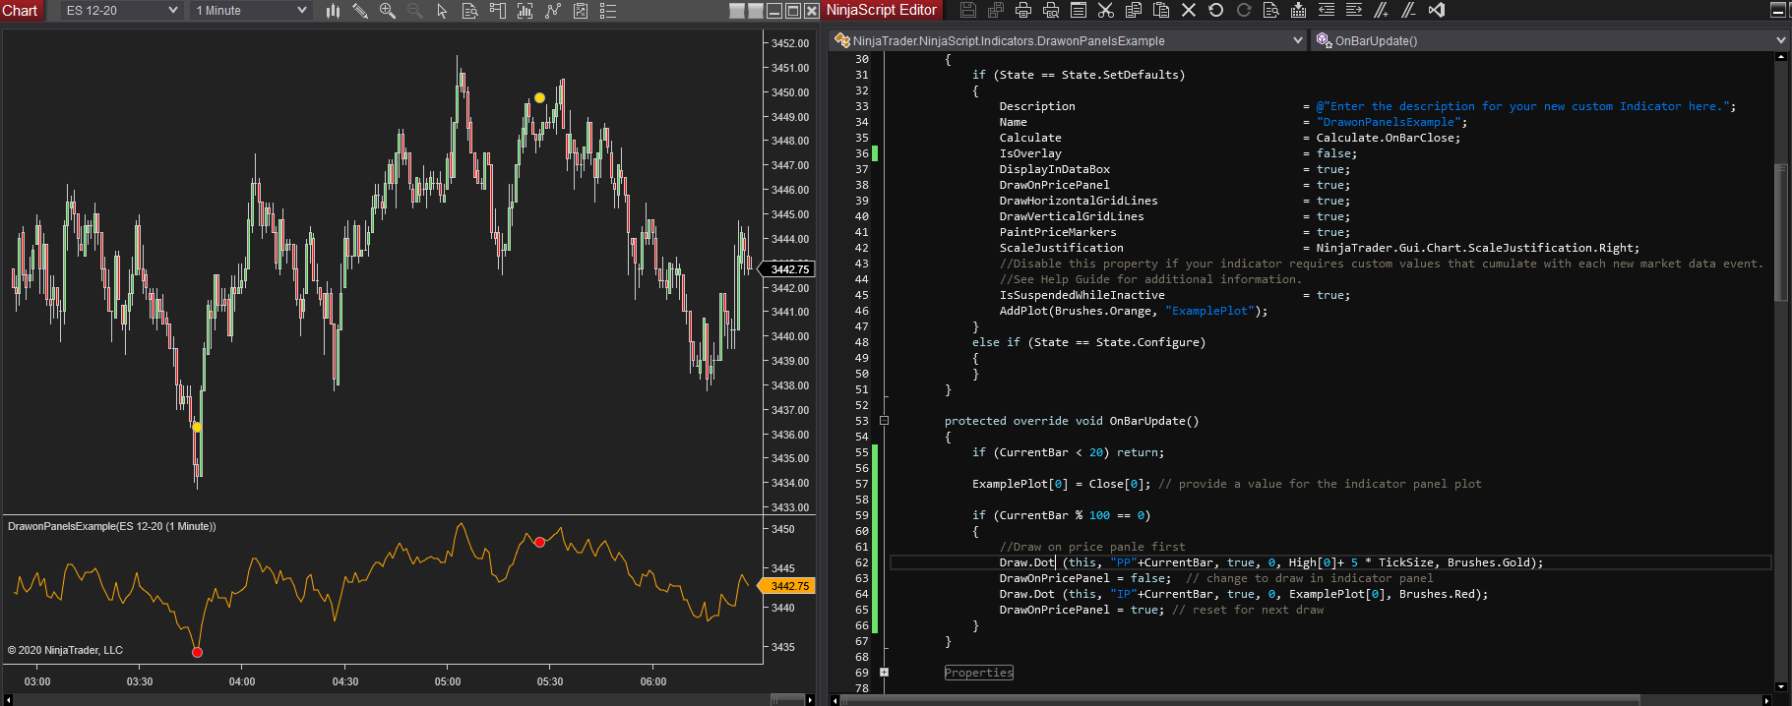
Task: Open the script in Visual Studio
Action: (x=1437, y=10)
